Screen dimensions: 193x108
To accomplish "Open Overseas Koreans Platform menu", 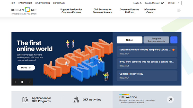I will tap(129, 11).
